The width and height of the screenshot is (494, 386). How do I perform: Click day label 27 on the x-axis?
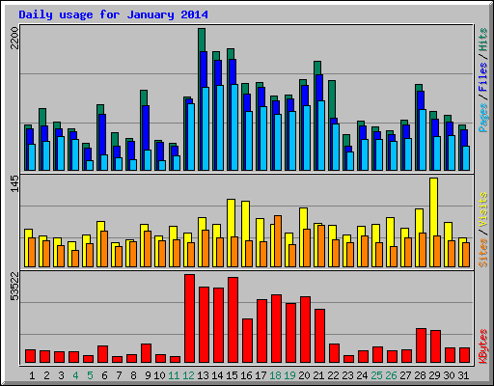coord(405,375)
